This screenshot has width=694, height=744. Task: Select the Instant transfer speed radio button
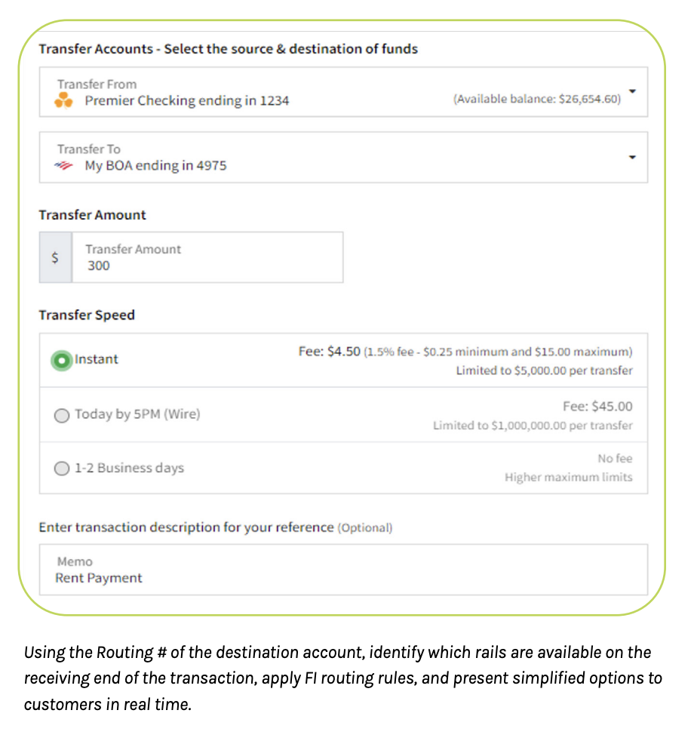click(x=62, y=360)
